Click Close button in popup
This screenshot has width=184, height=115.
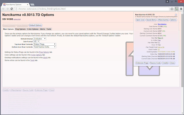tap(172, 63)
